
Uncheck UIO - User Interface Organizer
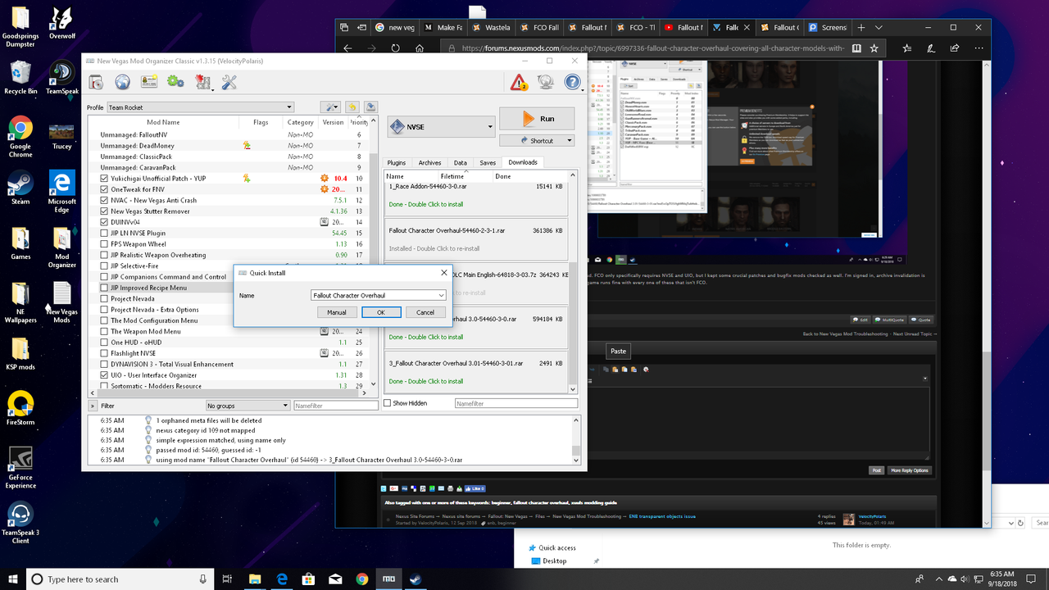[104, 374]
